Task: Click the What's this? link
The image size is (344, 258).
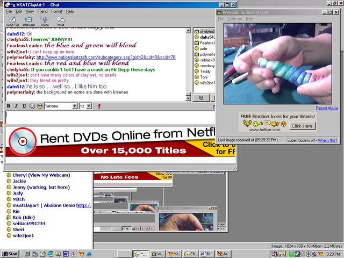Action: [x=327, y=140]
